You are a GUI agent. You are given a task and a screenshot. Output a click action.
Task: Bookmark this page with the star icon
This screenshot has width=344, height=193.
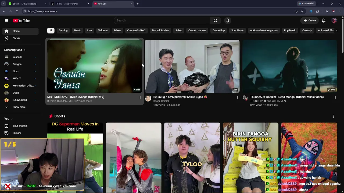pos(302,11)
